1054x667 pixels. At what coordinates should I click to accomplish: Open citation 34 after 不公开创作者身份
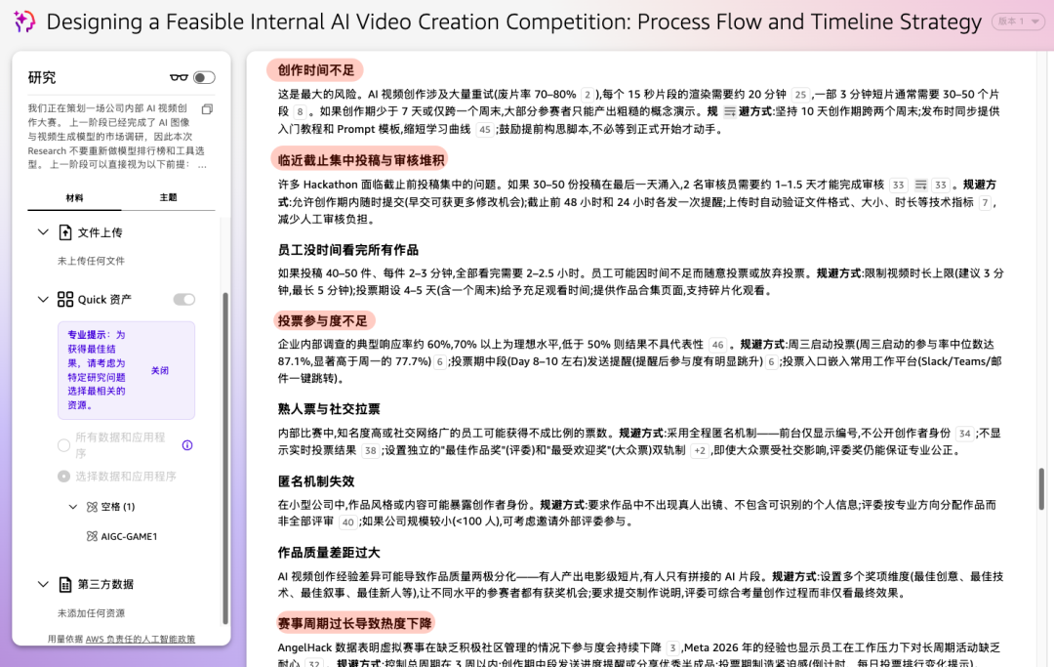tap(964, 434)
